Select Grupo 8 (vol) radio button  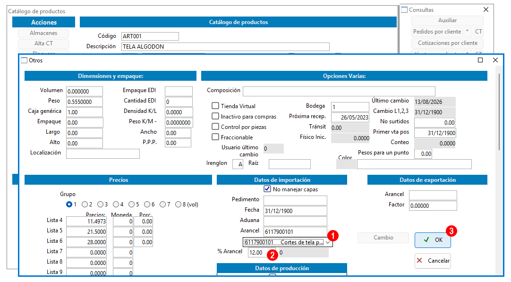[178, 205]
